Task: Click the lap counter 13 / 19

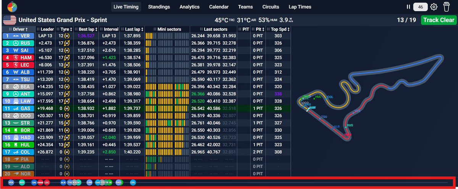Action: (x=406, y=20)
